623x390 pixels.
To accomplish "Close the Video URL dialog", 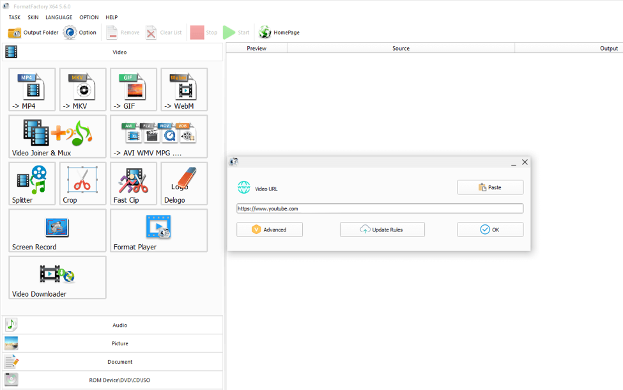I will (x=525, y=162).
